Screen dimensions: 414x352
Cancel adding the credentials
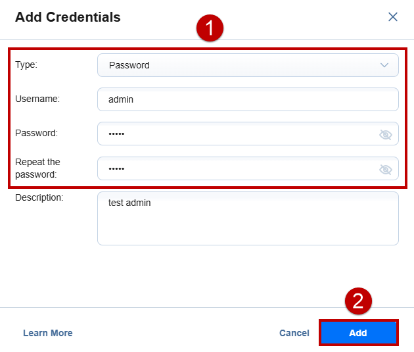tap(294, 333)
